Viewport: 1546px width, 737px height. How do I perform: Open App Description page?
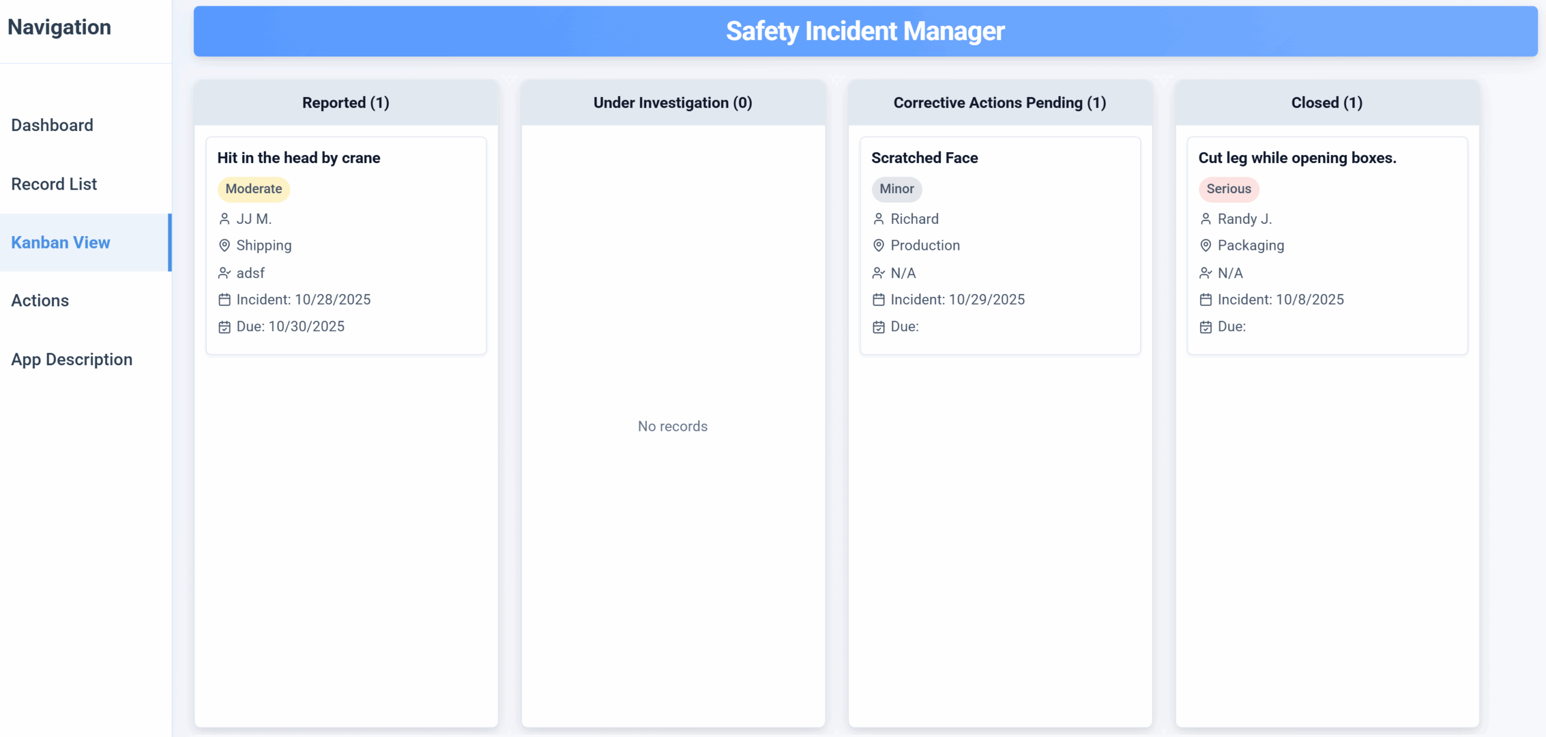click(86, 359)
